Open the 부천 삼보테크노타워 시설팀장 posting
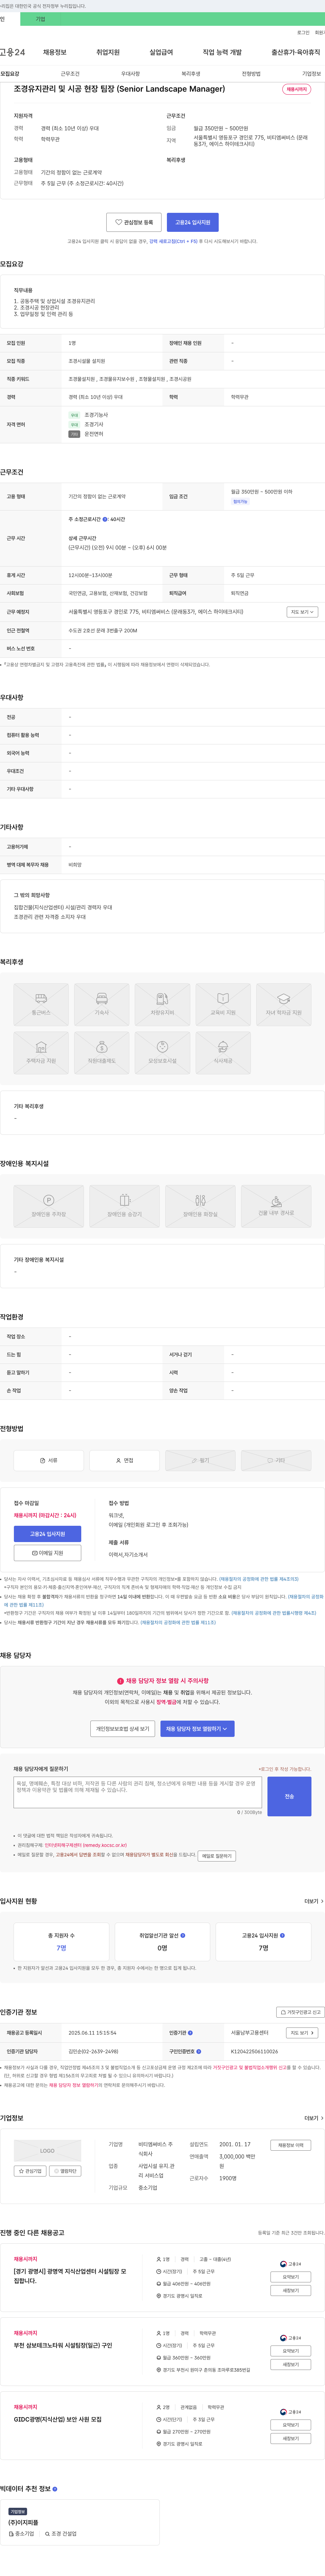The image size is (325, 2576). pos(63,2345)
